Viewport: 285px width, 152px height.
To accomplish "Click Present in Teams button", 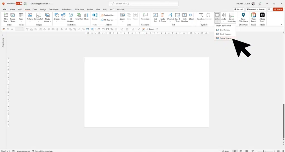I will click(255, 9).
